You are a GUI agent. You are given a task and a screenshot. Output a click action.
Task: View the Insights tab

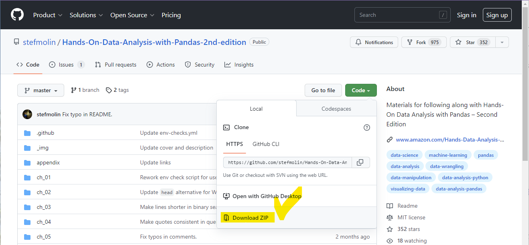click(239, 65)
